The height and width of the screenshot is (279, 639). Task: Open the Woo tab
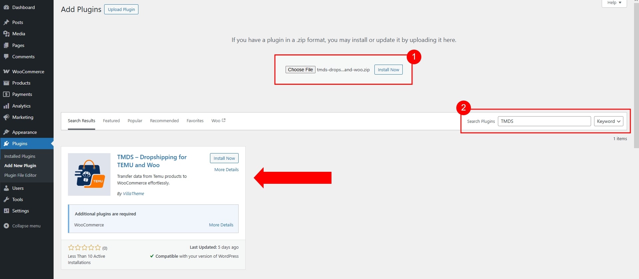point(218,121)
